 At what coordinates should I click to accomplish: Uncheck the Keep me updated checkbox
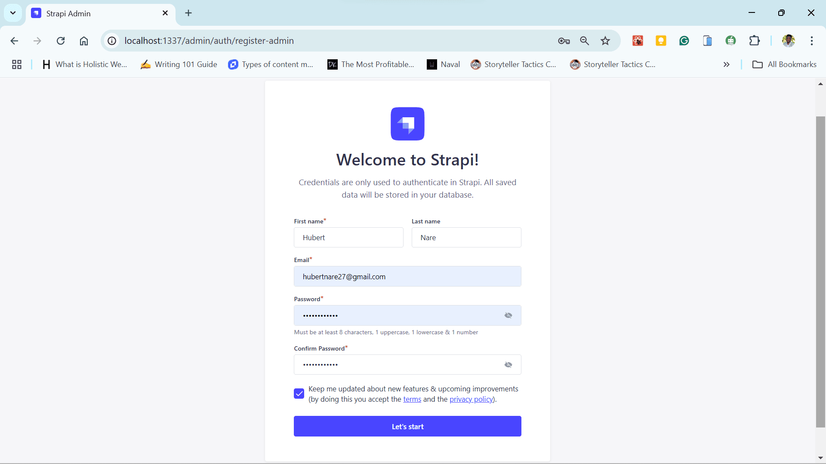click(299, 394)
